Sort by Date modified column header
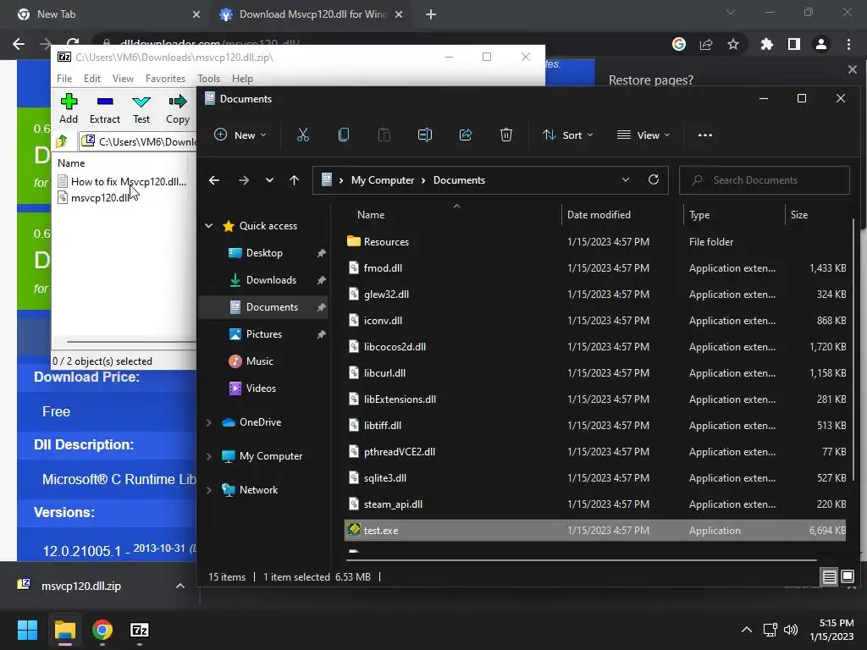This screenshot has height=650, width=867. tap(599, 215)
